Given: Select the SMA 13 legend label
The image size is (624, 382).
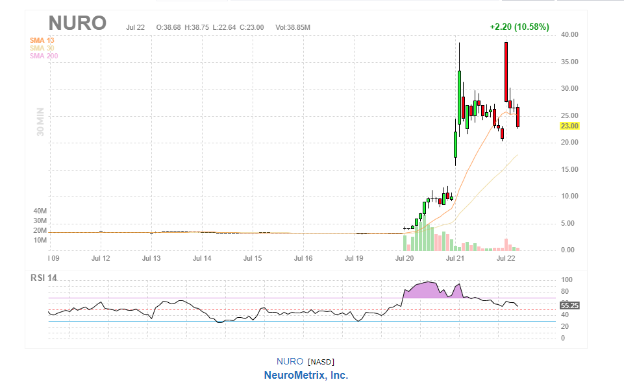Looking at the screenshot, I should coord(42,40).
